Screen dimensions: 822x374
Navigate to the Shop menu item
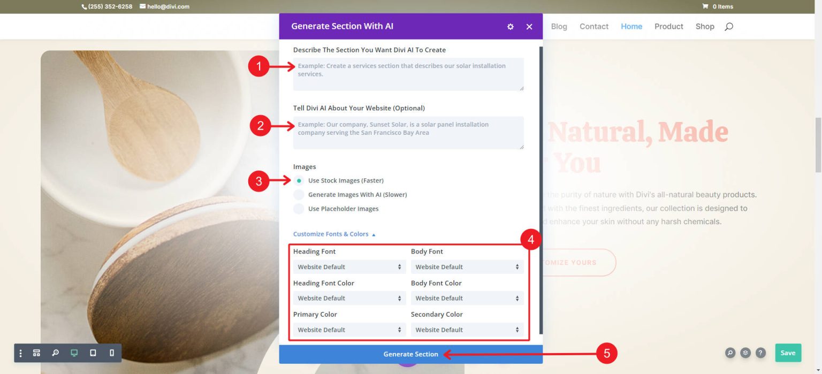coord(705,26)
